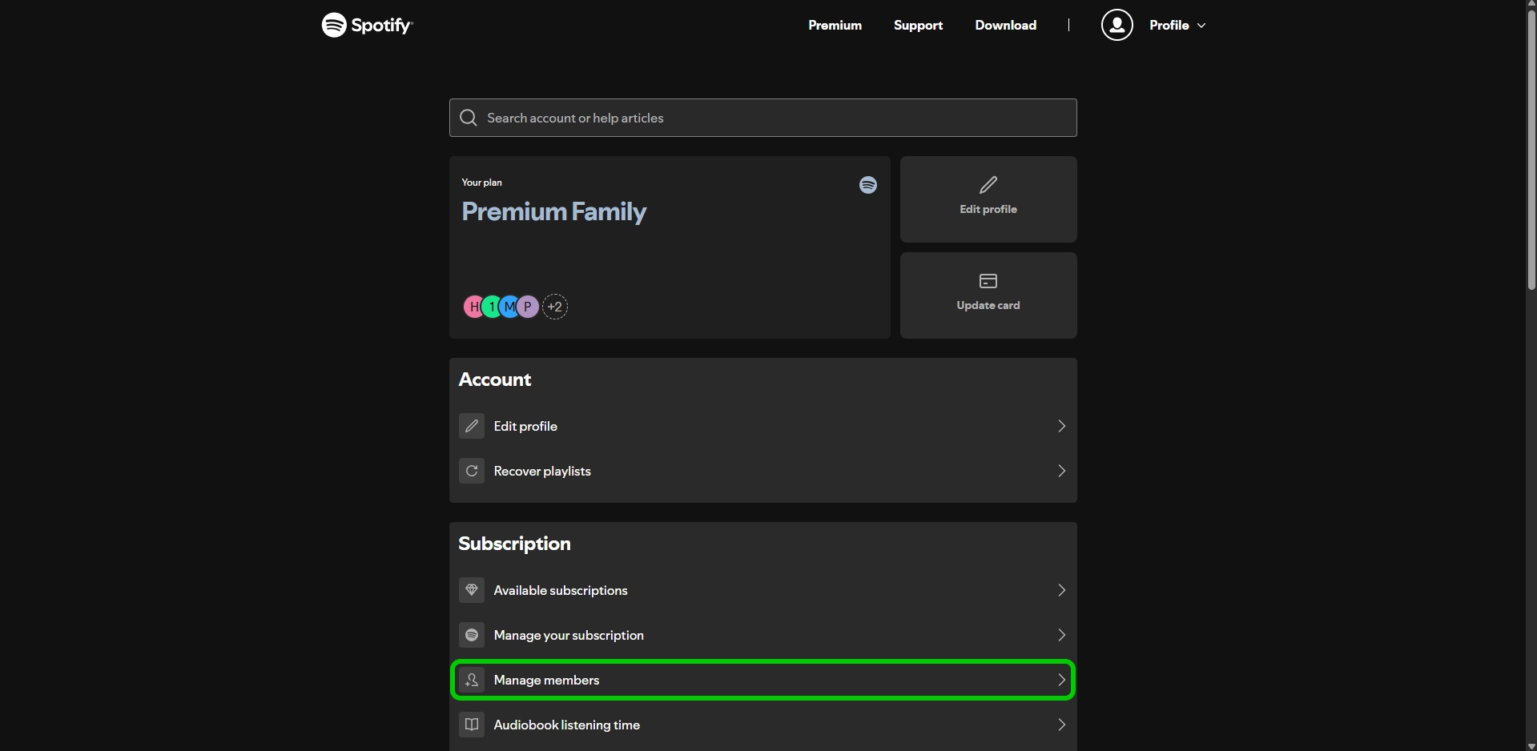The width and height of the screenshot is (1537, 751).
Task: Click the Your plan label
Action: tap(481, 183)
